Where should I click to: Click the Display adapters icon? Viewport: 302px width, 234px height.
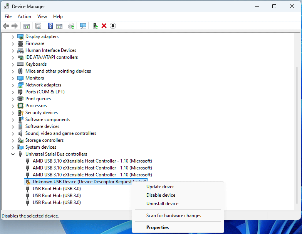20,37
